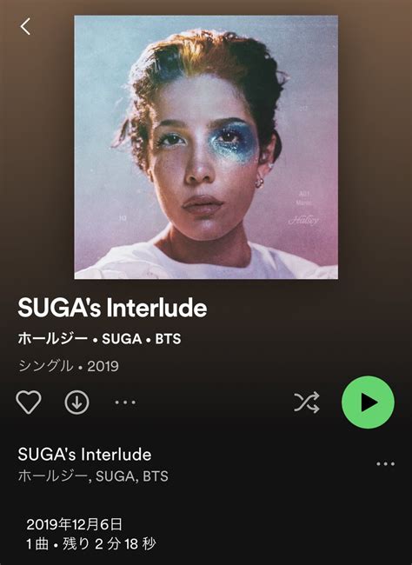Tap the All I Manic text on cover
This screenshot has width=412, height=565.
tap(304, 198)
